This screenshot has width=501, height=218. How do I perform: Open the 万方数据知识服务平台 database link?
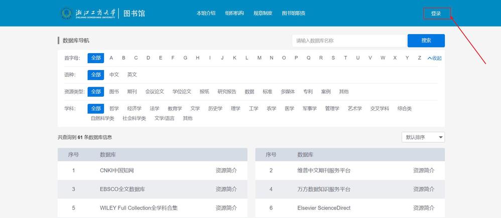point(324,189)
